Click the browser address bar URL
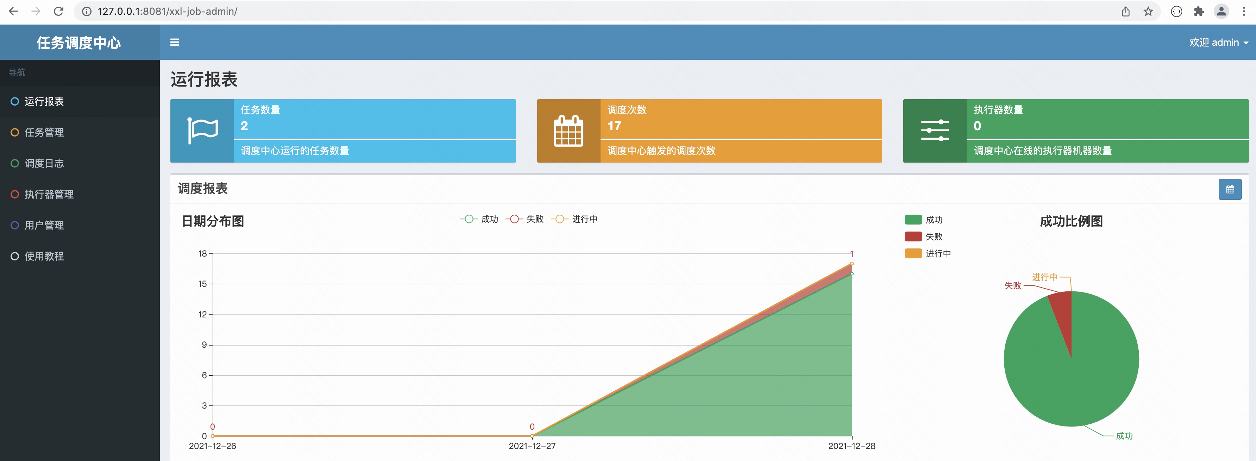Image resolution: width=1256 pixels, height=461 pixels. pos(167,11)
